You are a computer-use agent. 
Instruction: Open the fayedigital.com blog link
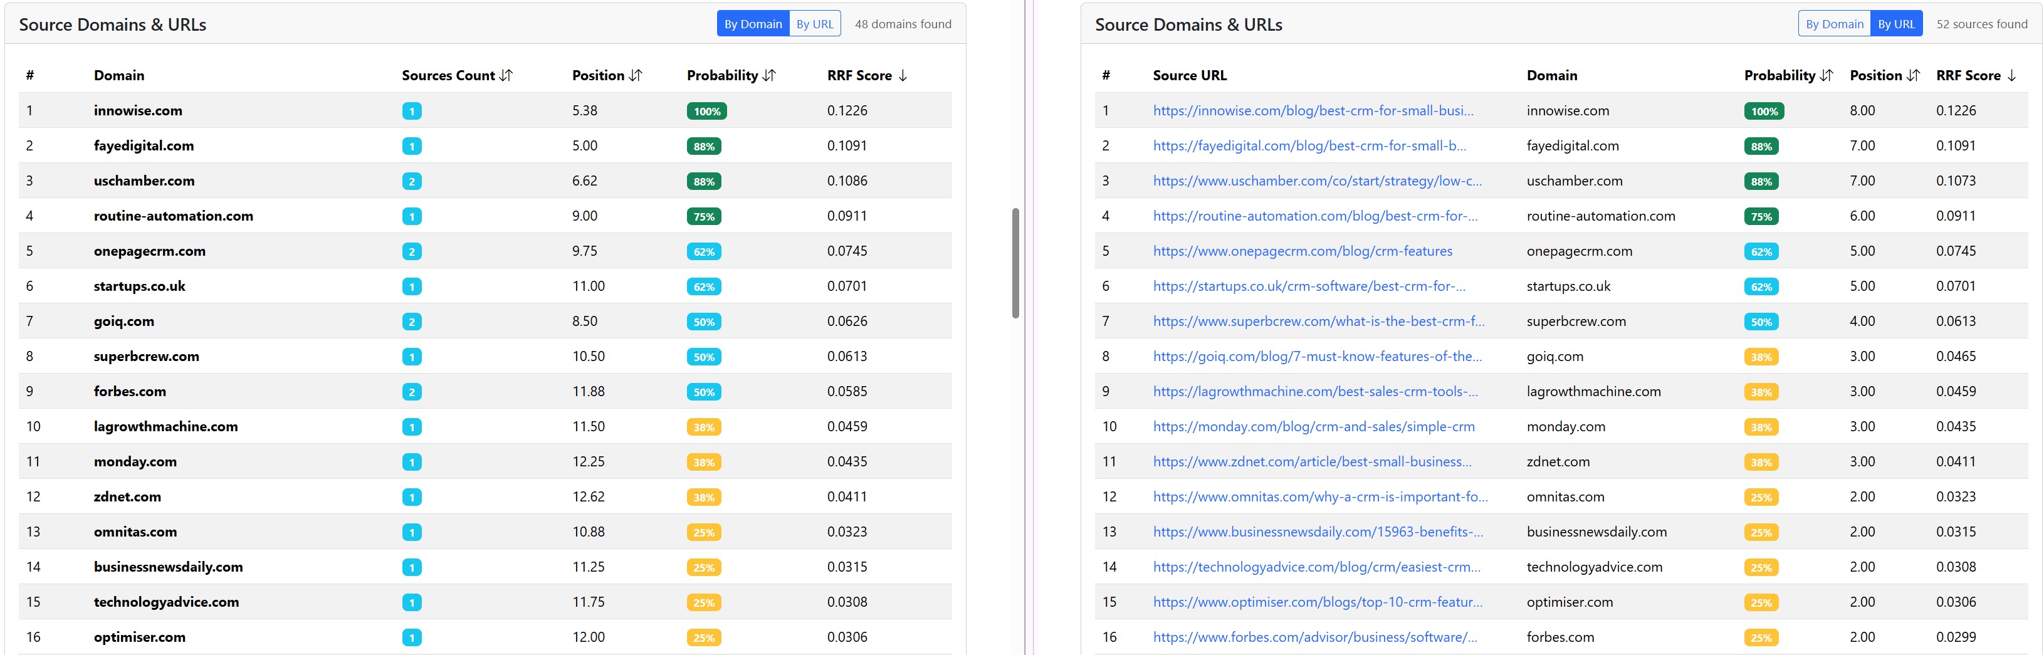tap(1309, 146)
